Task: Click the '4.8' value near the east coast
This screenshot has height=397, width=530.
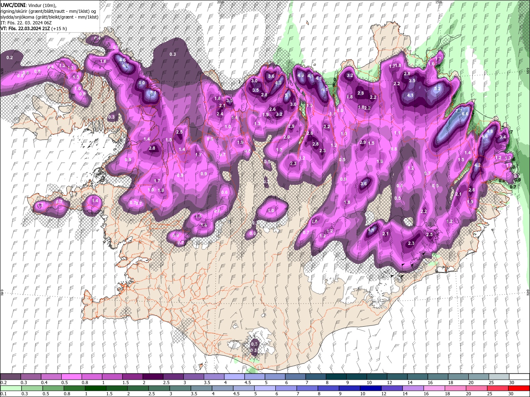Action: [490, 131]
